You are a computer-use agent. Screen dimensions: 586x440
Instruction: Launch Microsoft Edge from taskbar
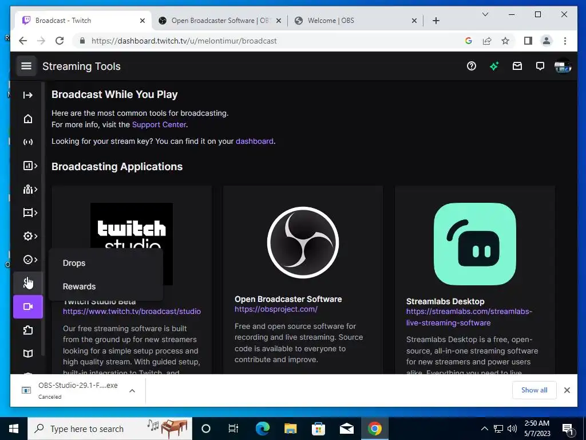[x=262, y=429]
